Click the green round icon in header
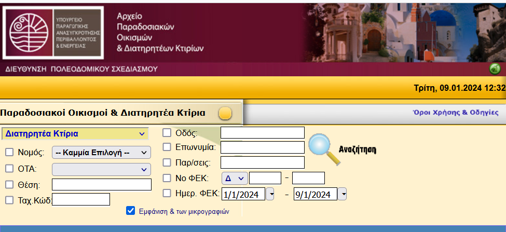506x232 pixels. coord(495,69)
